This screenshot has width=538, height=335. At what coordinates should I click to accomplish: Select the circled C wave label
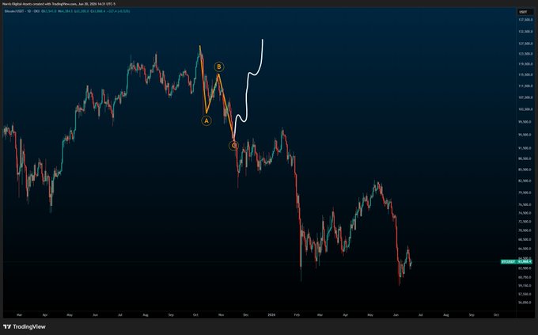233,146
